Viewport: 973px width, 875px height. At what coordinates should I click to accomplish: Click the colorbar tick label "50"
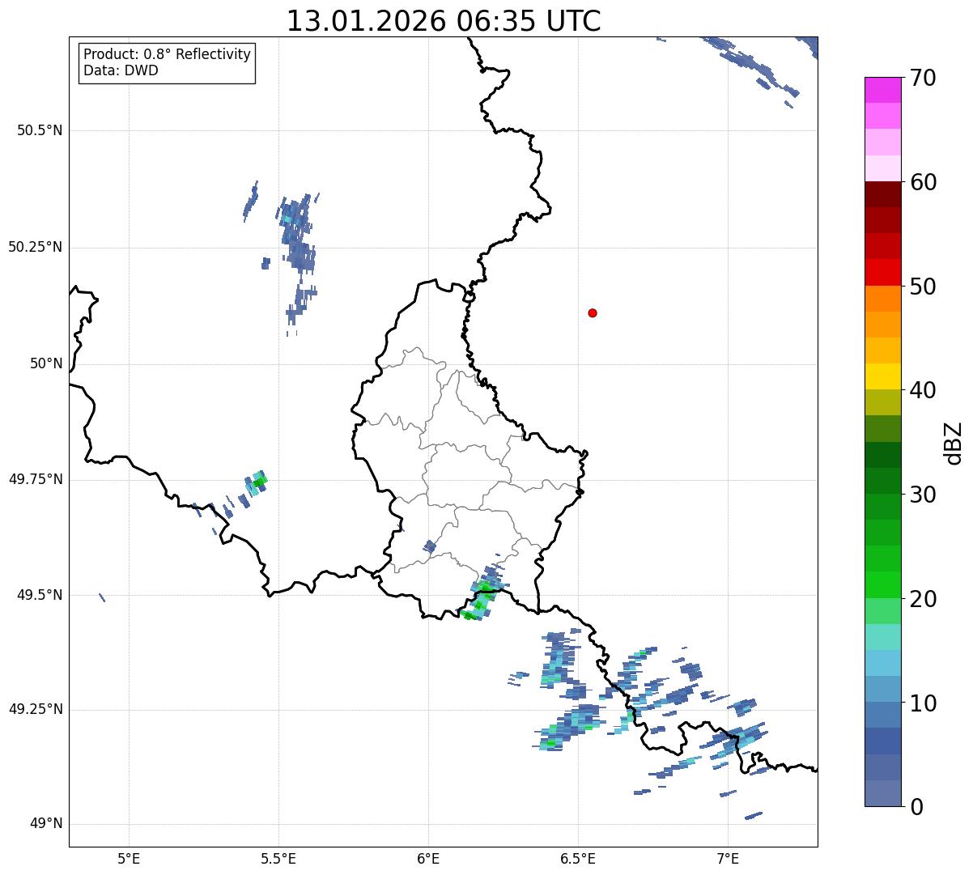(923, 287)
